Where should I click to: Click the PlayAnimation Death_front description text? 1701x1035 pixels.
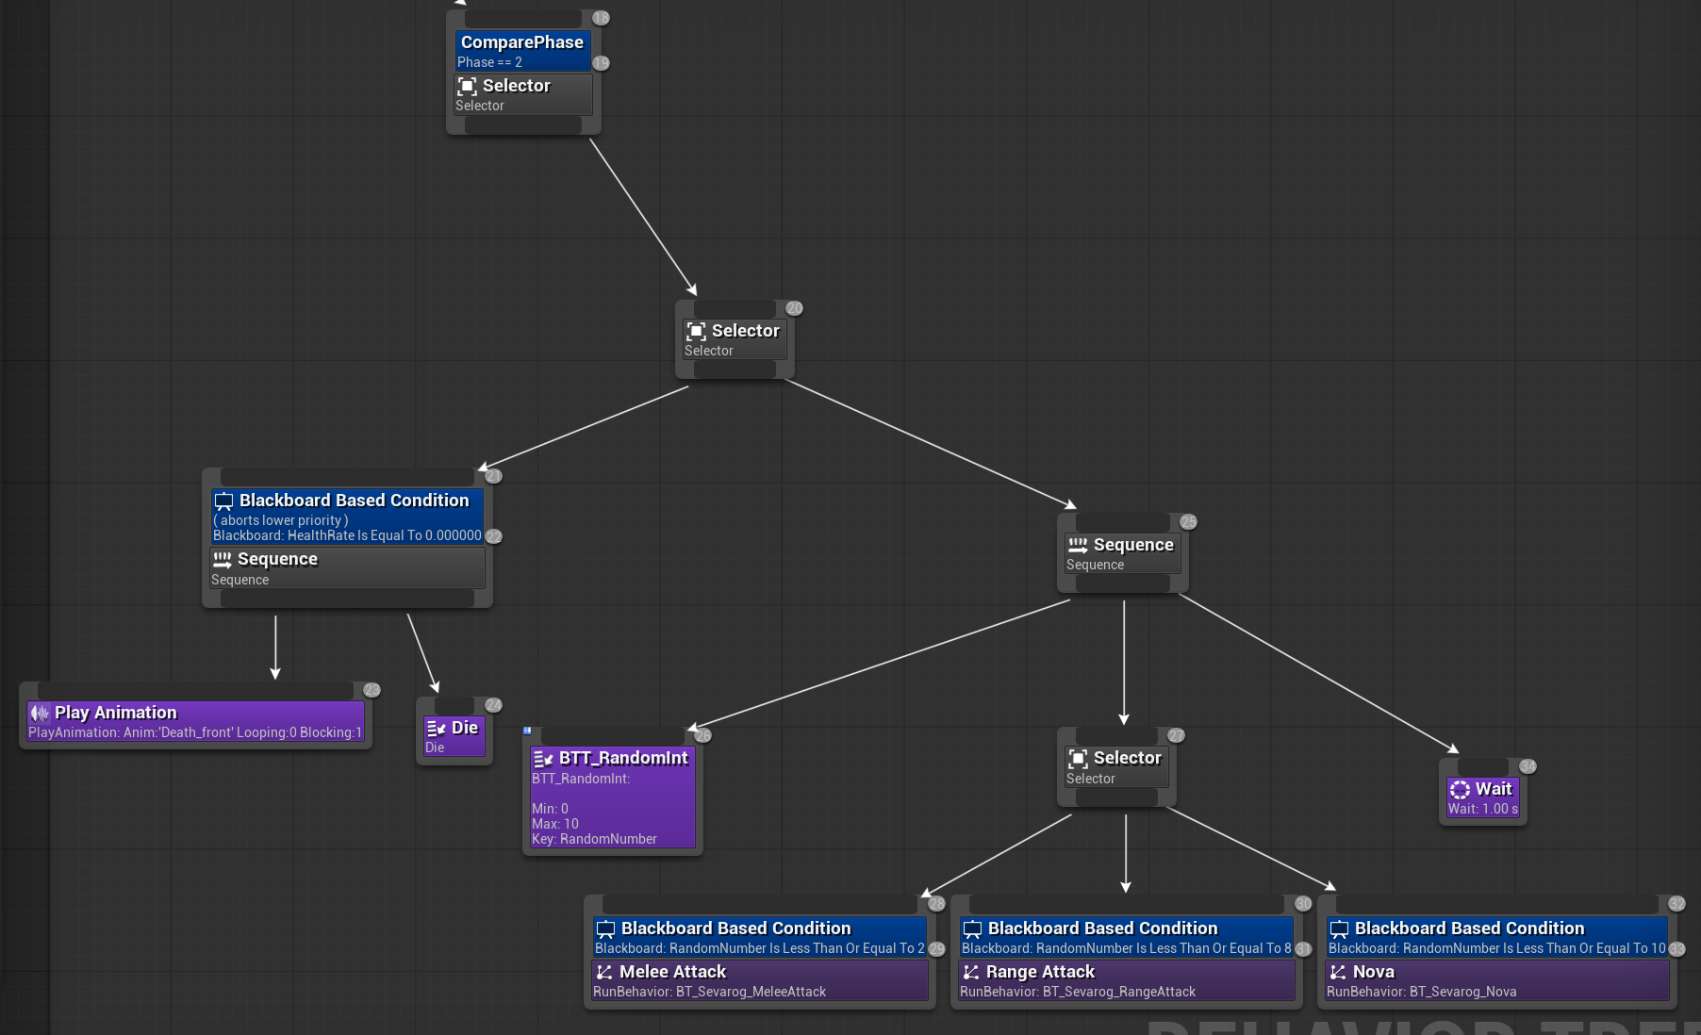(x=195, y=732)
